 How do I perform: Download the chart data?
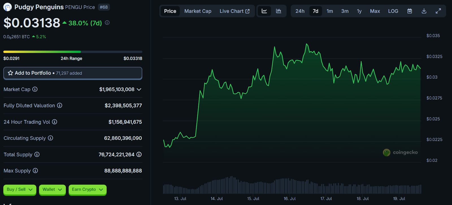[424, 11]
